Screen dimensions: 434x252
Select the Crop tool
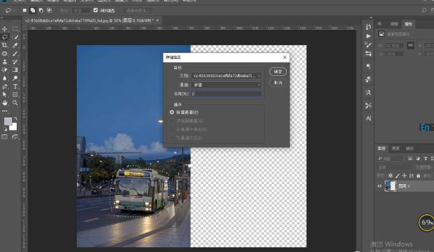click(5, 45)
